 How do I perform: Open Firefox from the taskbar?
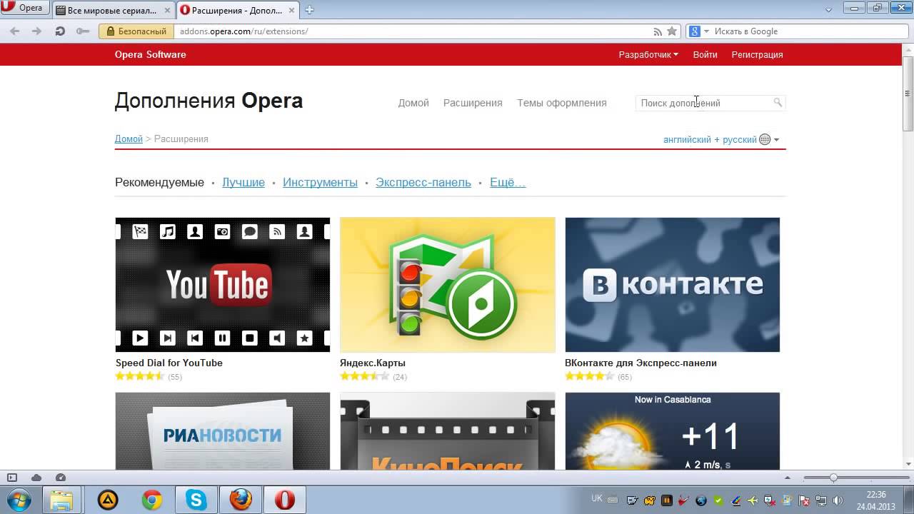tap(241, 500)
